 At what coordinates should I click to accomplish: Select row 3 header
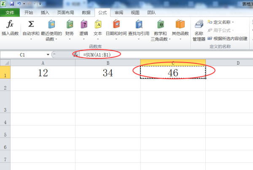[x=5, y=102]
